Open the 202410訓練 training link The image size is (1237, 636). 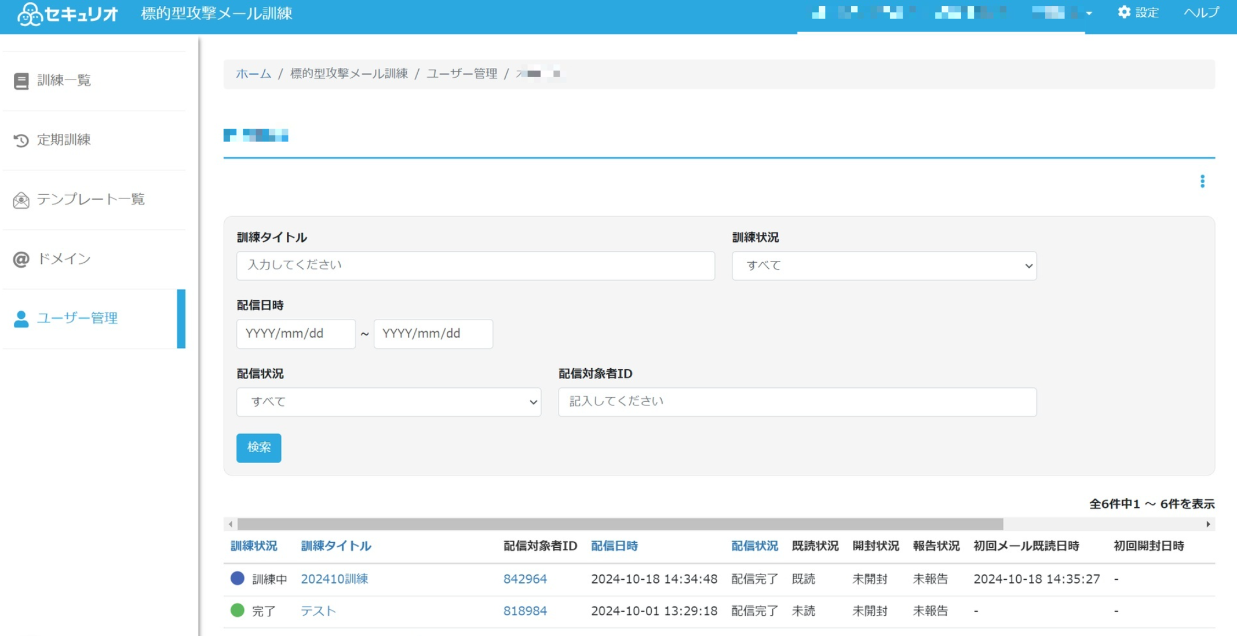coord(334,579)
